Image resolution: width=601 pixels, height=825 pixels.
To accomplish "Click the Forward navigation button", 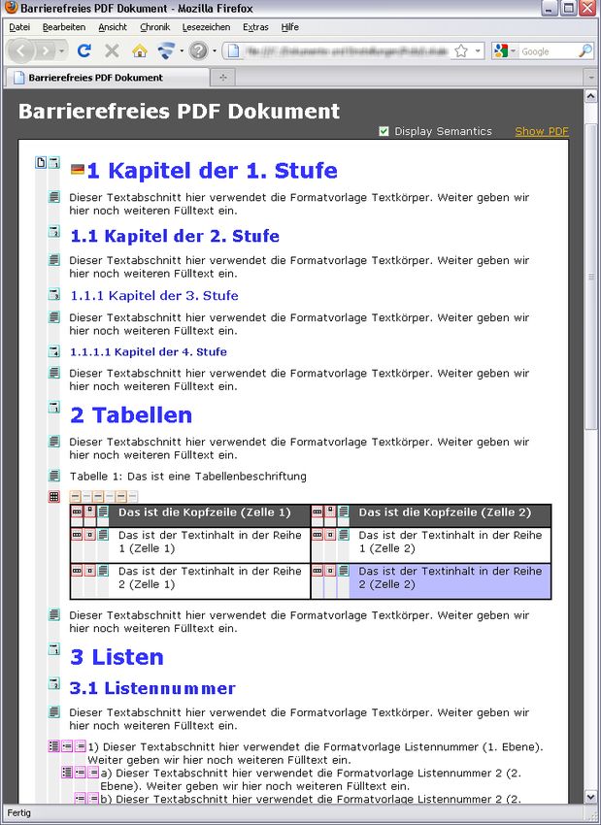I will (46, 50).
